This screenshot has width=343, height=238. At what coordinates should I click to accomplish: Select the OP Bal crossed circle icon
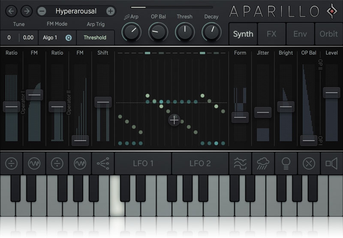click(309, 163)
